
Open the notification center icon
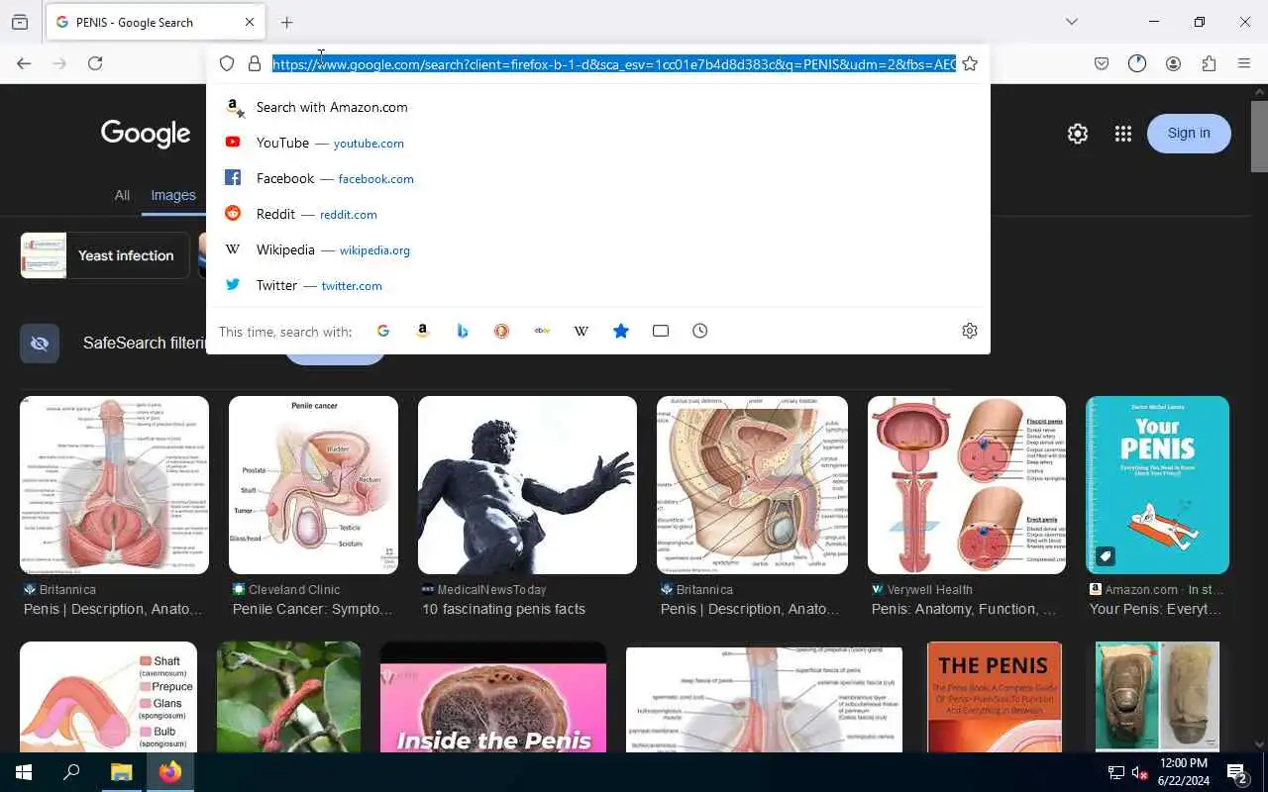pyautogui.click(x=1236, y=772)
